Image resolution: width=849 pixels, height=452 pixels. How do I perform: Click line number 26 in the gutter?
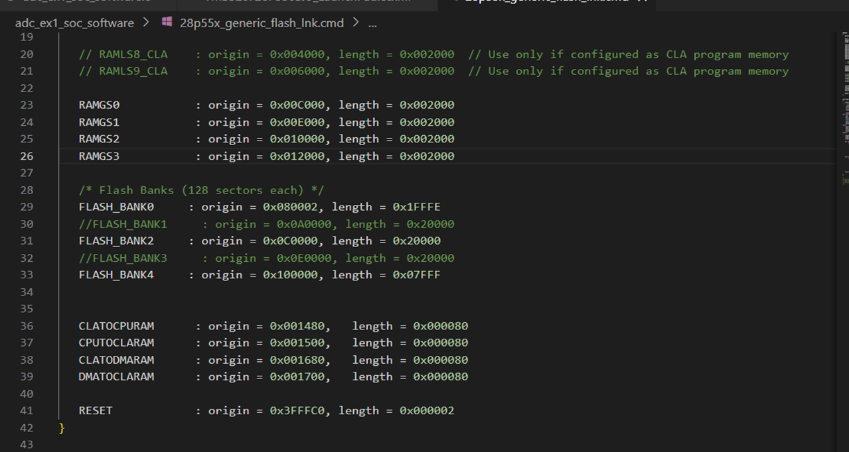[x=27, y=156]
